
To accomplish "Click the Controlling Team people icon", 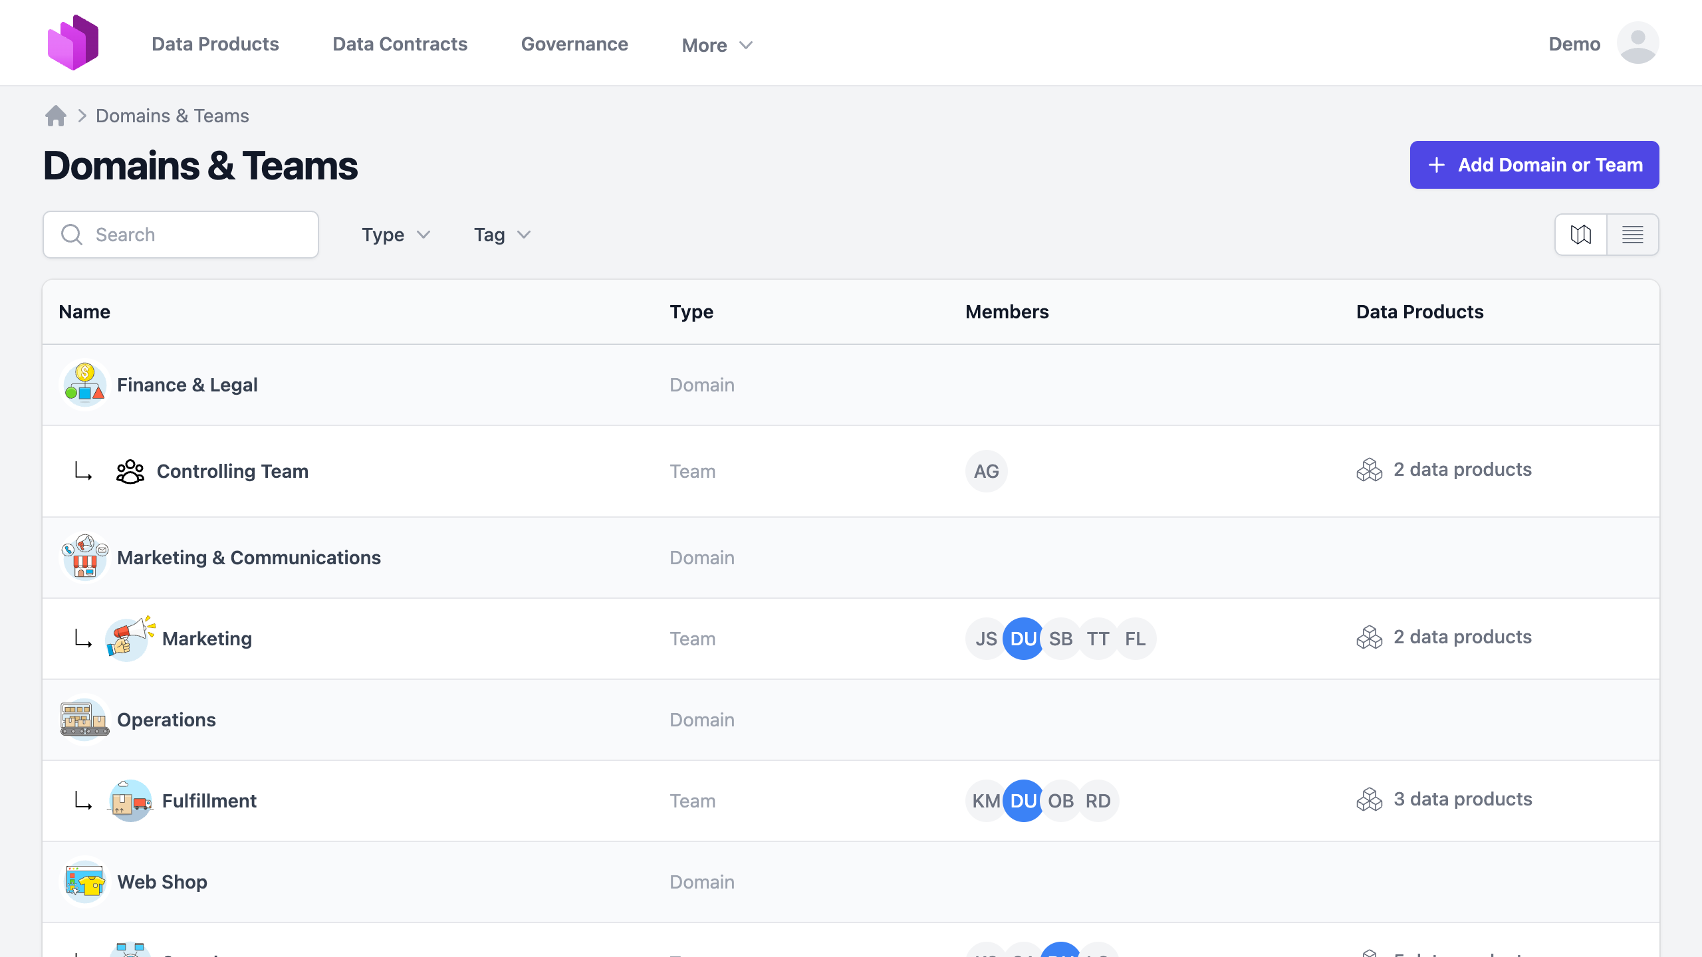I will click(x=130, y=471).
